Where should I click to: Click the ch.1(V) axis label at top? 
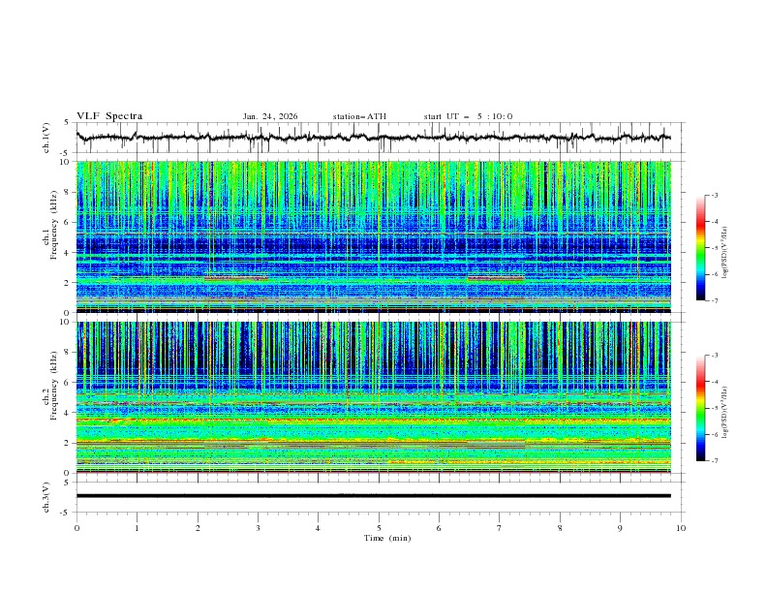pos(46,140)
